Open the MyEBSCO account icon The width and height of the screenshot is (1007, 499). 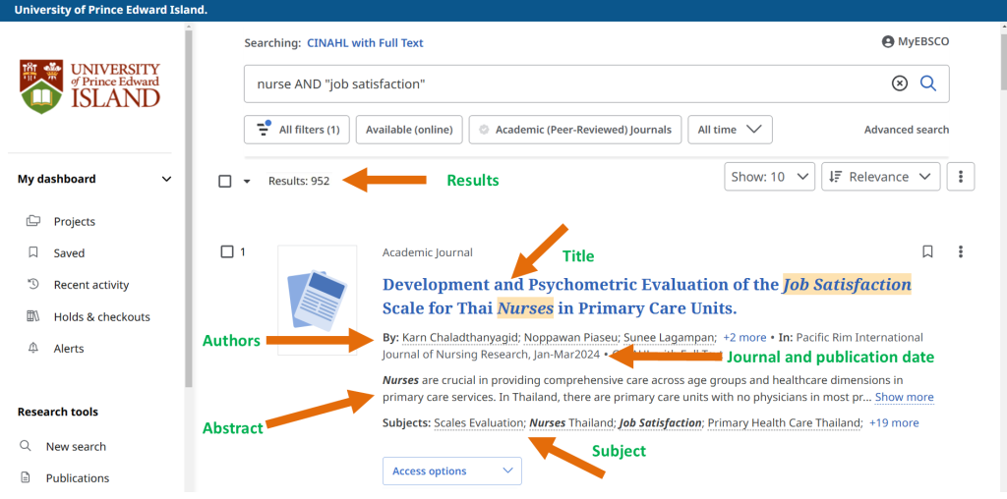(888, 42)
